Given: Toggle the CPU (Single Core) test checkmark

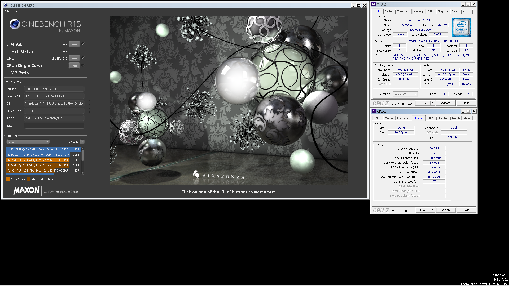Looking at the screenshot, I should point(83,65).
